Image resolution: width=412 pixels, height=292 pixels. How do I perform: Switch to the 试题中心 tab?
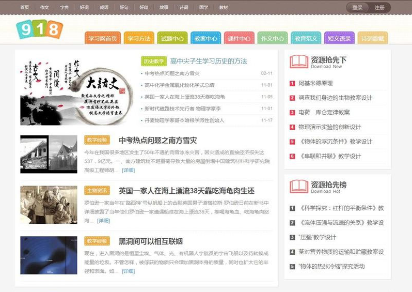coord(172,38)
